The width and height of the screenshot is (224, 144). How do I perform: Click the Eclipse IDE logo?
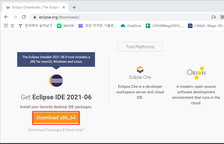[56, 81]
